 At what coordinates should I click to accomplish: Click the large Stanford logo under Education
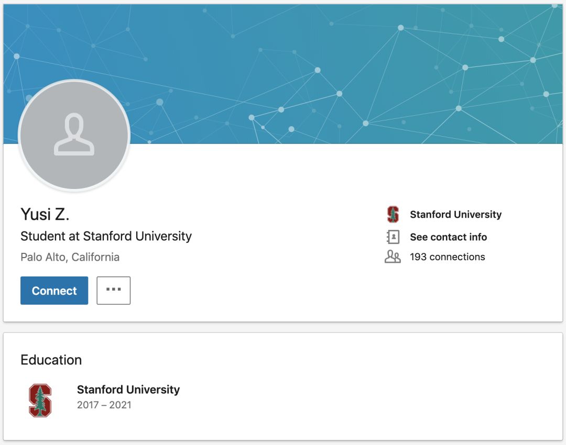[x=40, y=400]
